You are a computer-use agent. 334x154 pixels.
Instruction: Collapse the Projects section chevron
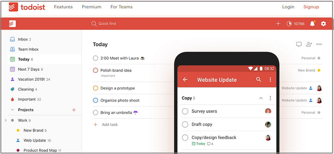click(x=13, y=110)
